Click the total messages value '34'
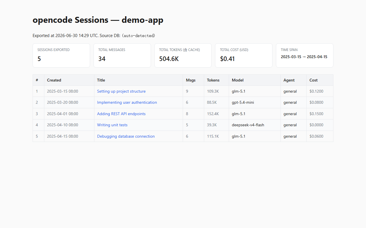The width and height of the screenshot is (366, 228). pos(102,59)
